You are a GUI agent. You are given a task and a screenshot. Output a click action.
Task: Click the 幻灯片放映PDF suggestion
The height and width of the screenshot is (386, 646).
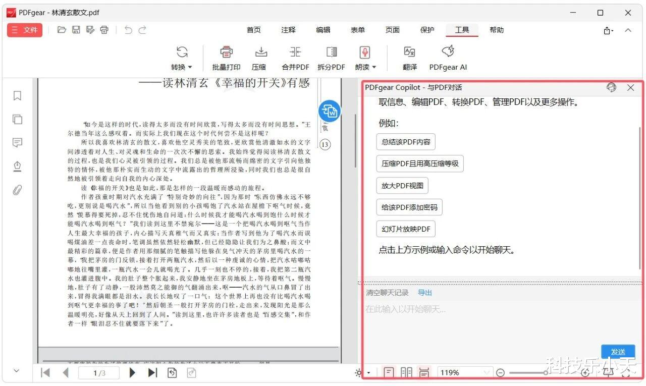tap(406, 229)
